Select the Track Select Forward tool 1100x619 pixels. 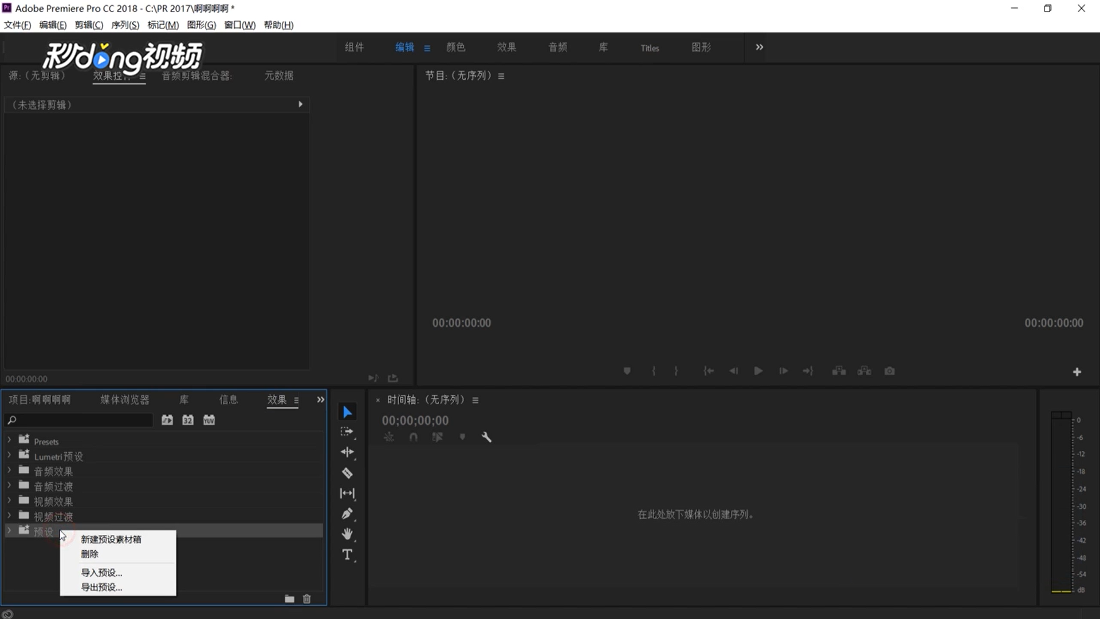[x=347, y=432]
